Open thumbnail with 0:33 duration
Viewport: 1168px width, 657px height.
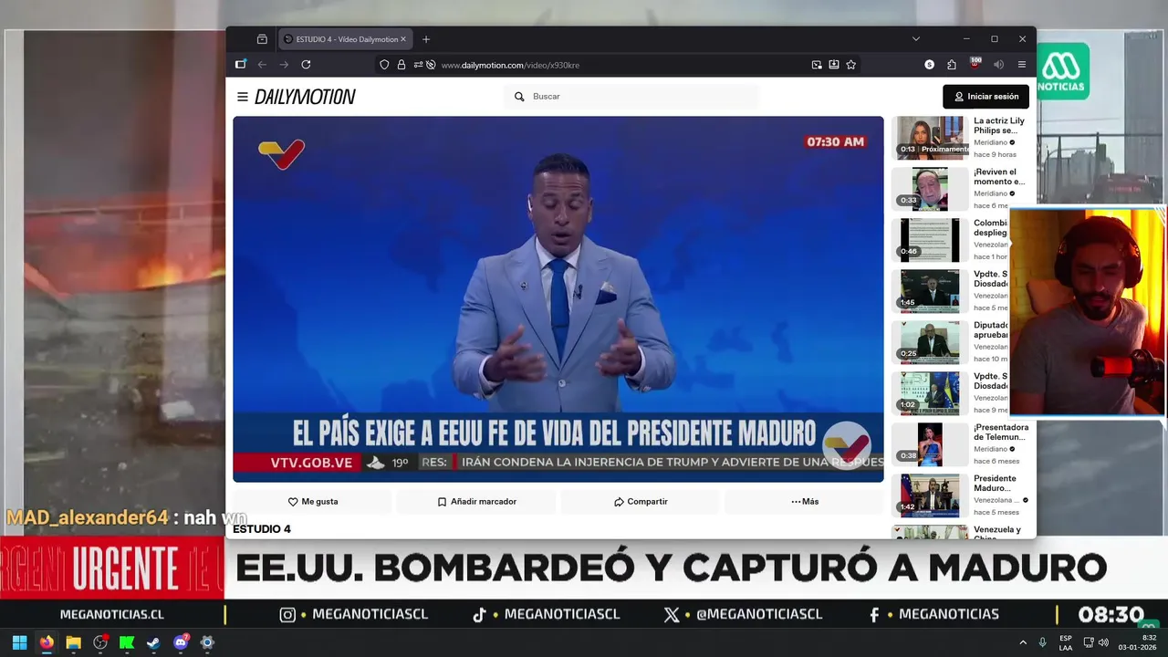[x=930, y=189]
